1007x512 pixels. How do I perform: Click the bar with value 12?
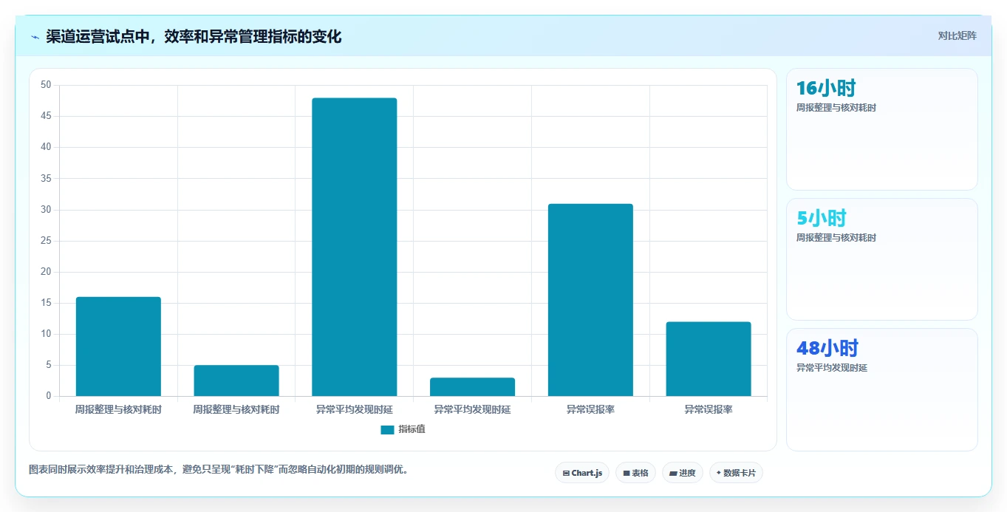click(709, 359)
